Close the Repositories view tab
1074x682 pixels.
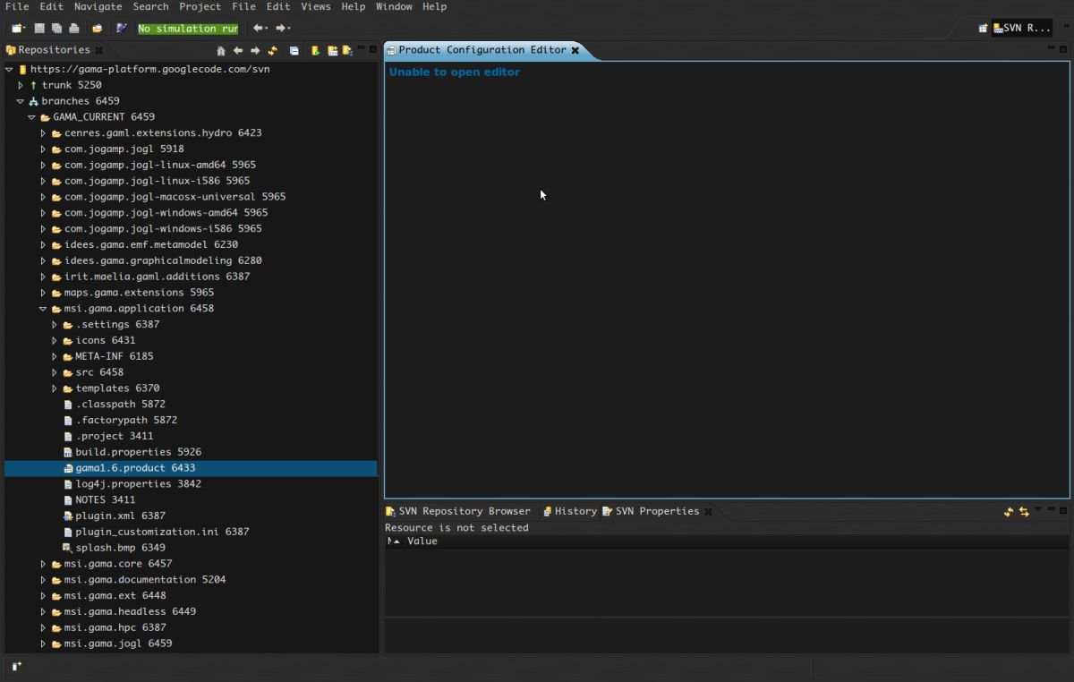pyautogui.click(x=99, y=50)
